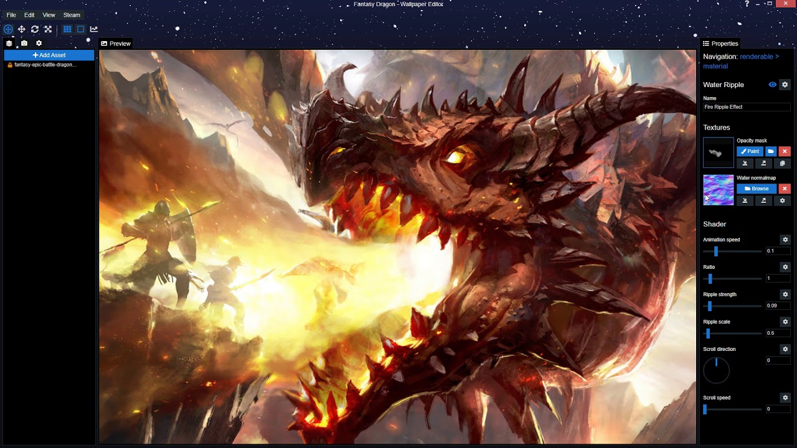This screenshot has width=797, height=448.
Task: Click the help question mark in title bar
Action: point(747,4)
